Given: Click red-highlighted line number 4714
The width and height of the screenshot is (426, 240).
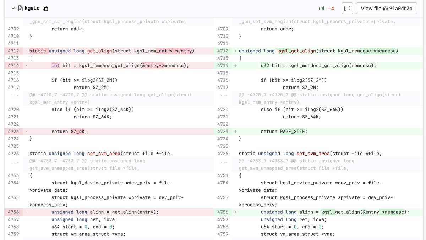Looking at the screenshot, I should [x=13, y=66].
